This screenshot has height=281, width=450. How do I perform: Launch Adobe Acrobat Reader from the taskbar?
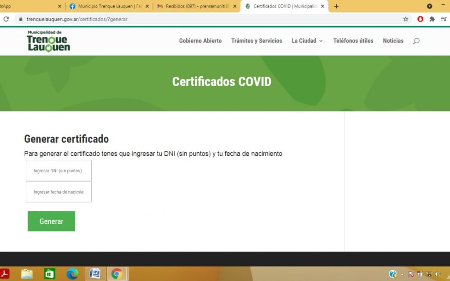coord(5,274)
